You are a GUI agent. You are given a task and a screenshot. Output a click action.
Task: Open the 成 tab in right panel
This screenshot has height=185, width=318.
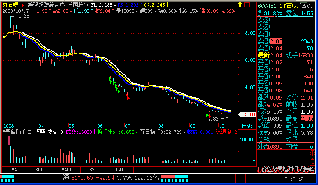(301, 169)
